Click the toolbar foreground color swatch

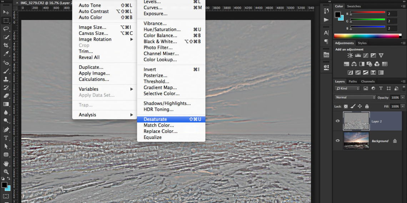pyautogui.click(x=4, y=185)
